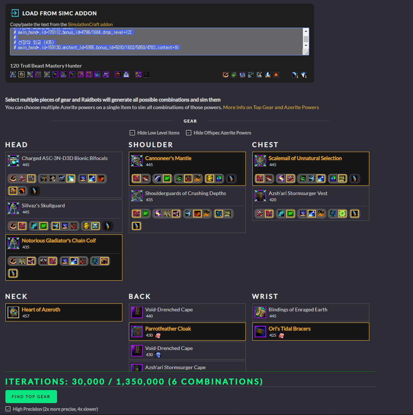Toggle final-tier Azerite power on Notorious Gladiator's Chain Coif
Image resolution: width=413 pixels, height=415 pixels.
click(13, 273)
